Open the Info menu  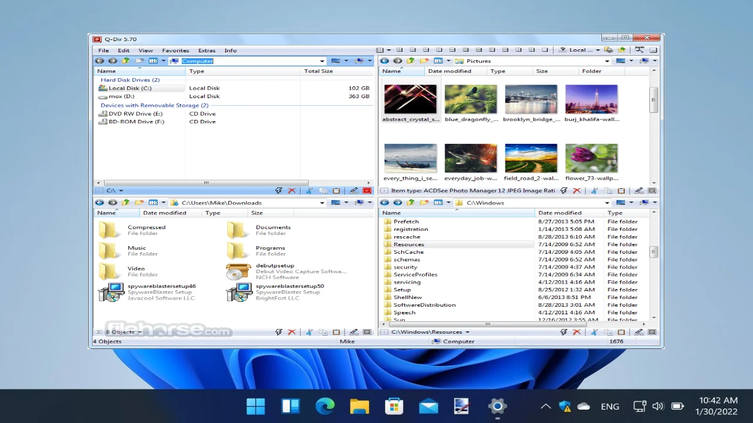(x=231, y=51)
